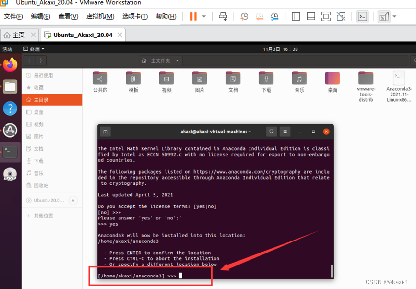
Task: Open power options dropdown next to pause
Action: [204, 16]
